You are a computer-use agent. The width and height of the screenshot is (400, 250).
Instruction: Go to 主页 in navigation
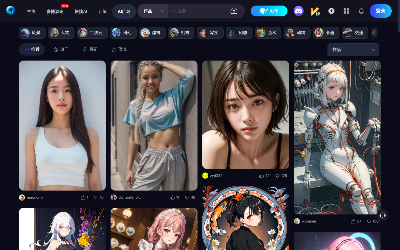click(x=31, y=11)
